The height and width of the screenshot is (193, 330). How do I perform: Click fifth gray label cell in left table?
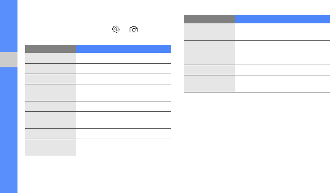(x=50, y=106)
